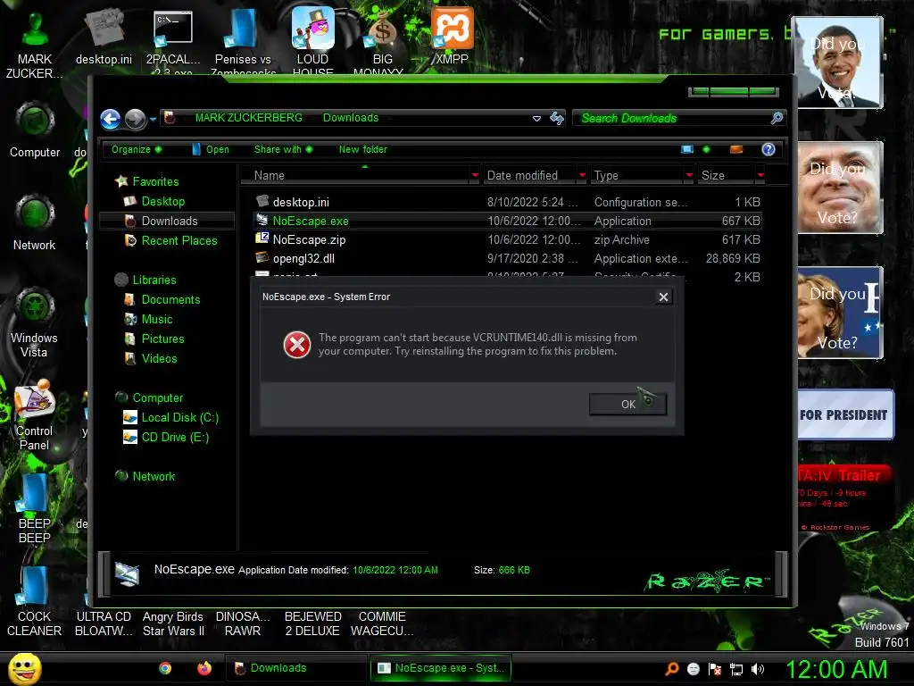The image size is (914, 686).
Task: Open recent locations dropdown beside Forward arrow
Action: click(153, 119)
